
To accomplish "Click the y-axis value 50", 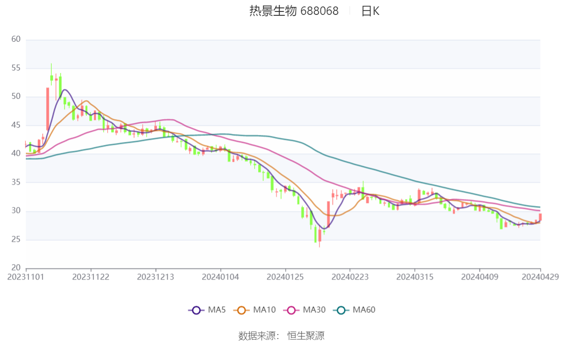I will [16, 96].
